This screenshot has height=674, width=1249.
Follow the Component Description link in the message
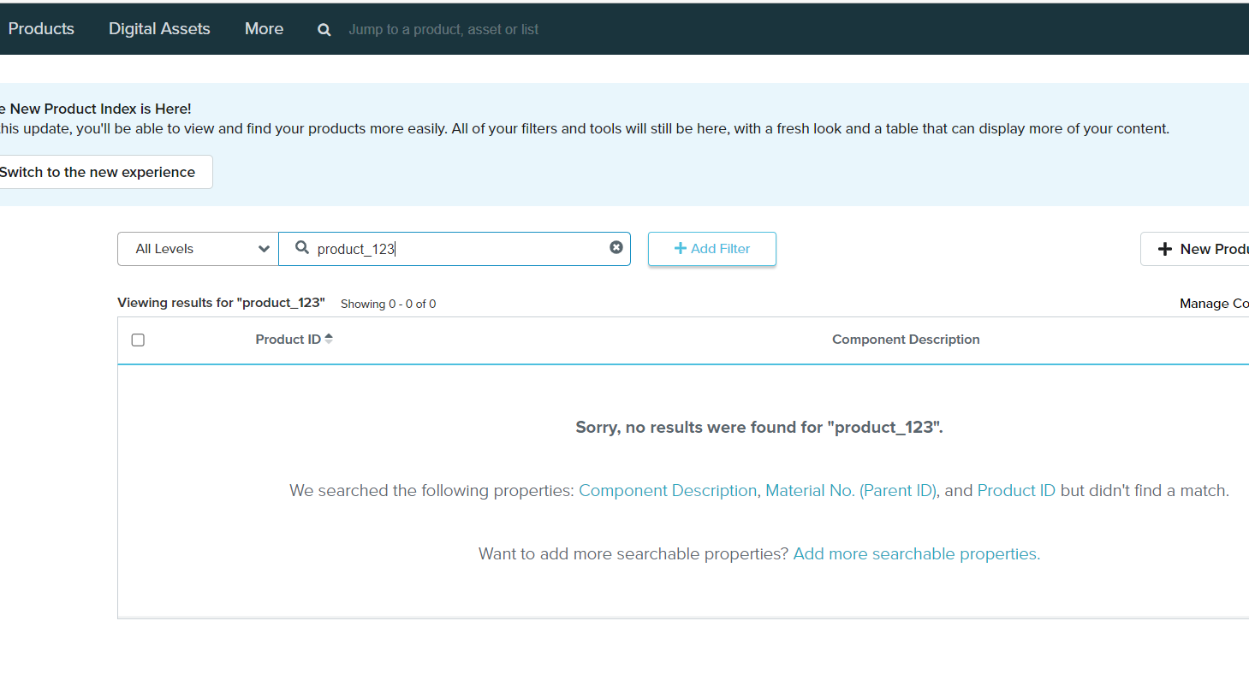pos(668,491)
